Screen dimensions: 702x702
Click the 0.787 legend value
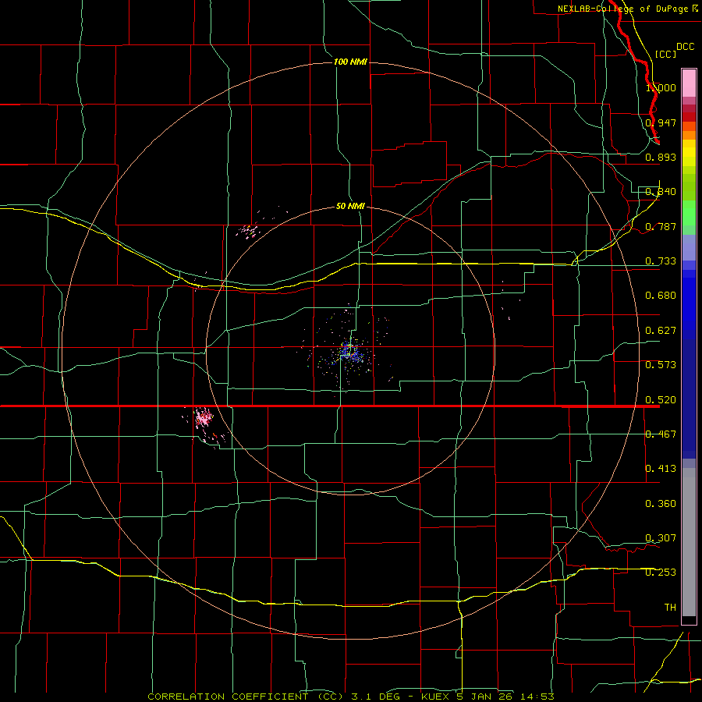pos(661,226)
